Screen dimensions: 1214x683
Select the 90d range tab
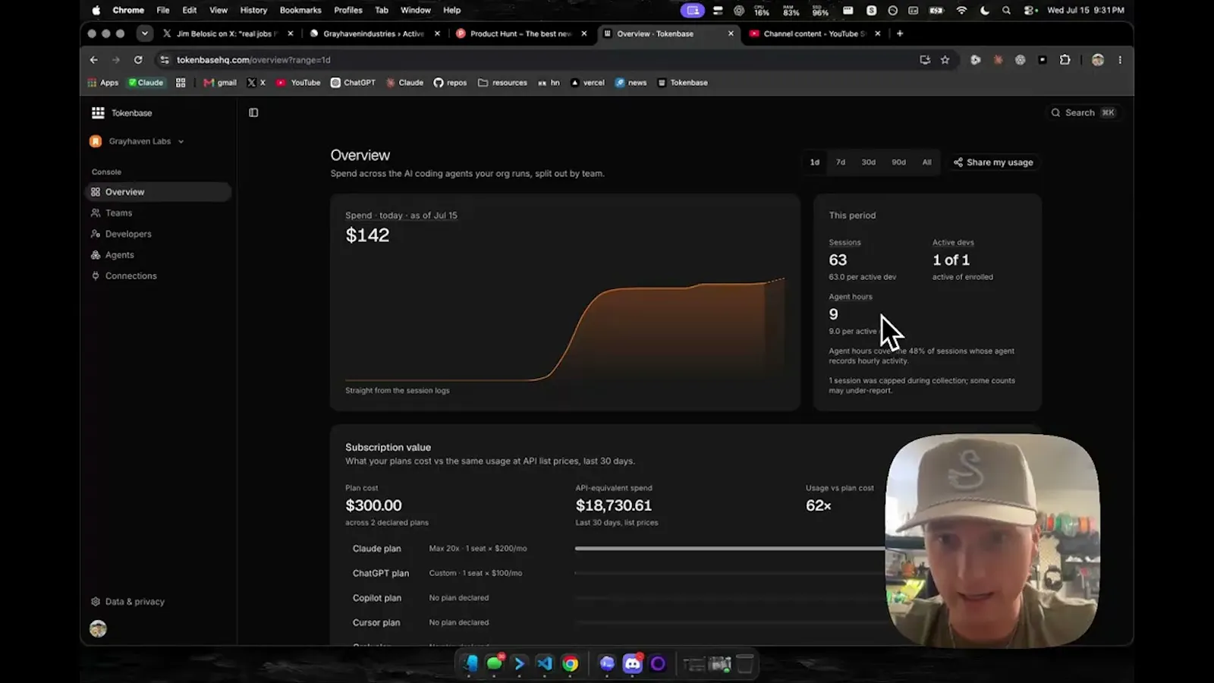(898, 162)
